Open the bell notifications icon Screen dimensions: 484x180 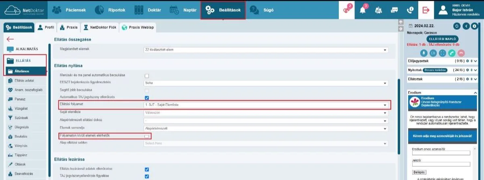363,10
